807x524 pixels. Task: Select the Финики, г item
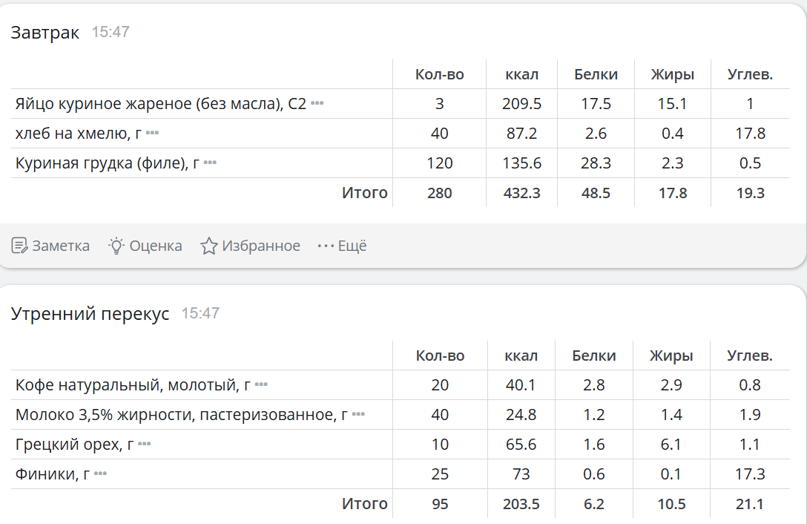[53, 474]
